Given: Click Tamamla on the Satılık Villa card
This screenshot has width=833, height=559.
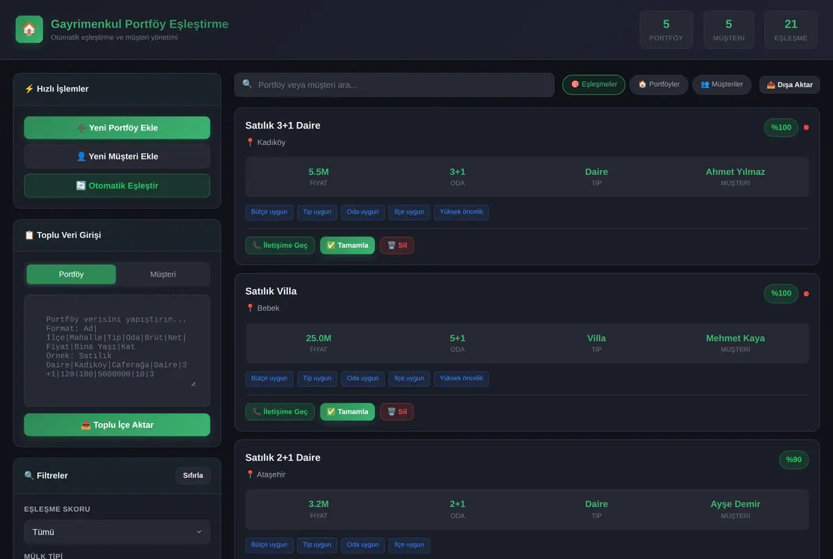Looking at the screenshot, I should click(x=347, y=412).
